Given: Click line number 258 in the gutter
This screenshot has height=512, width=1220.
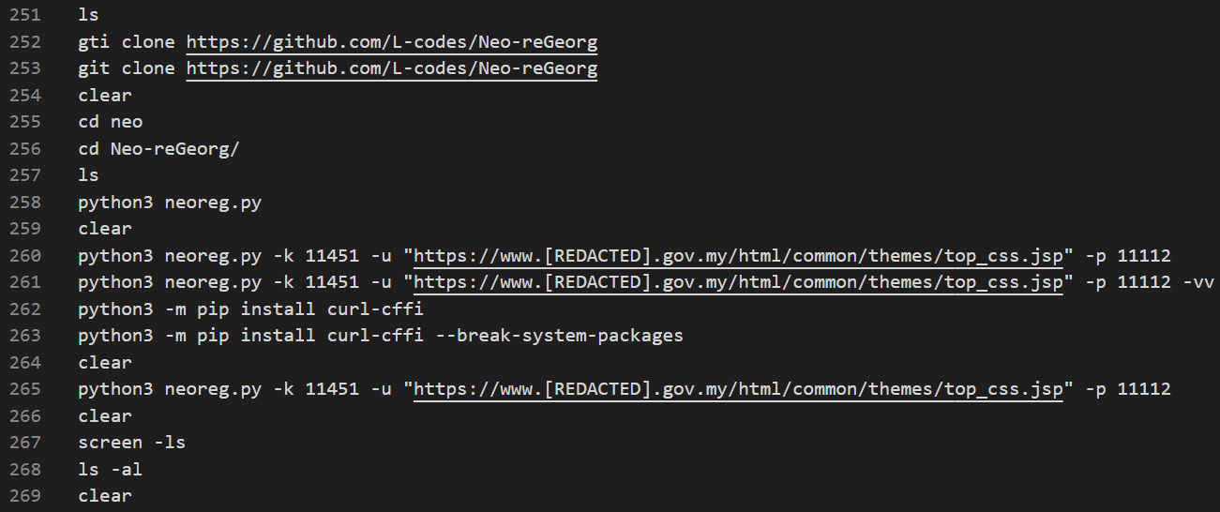Looking at the screenshot, I should pyautogui.click(x=24, y=202).
